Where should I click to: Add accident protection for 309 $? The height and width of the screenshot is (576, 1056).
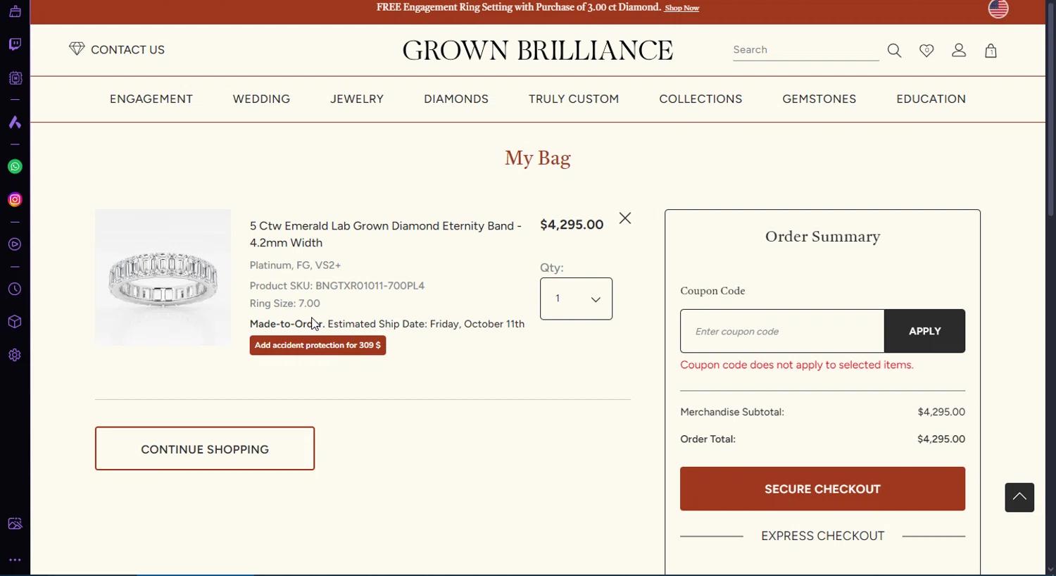click(318, 345)
